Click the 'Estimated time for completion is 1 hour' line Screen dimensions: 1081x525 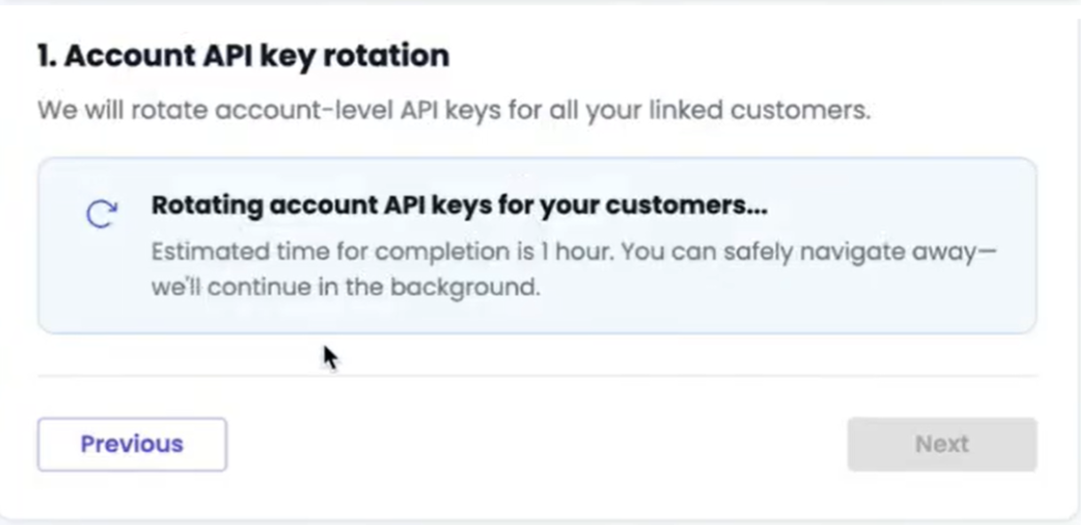coord(383,252)
